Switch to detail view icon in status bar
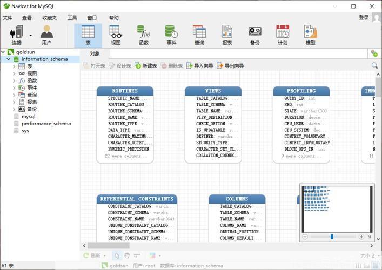The height and width of the screenshot is (270, 382). (367, 266)
